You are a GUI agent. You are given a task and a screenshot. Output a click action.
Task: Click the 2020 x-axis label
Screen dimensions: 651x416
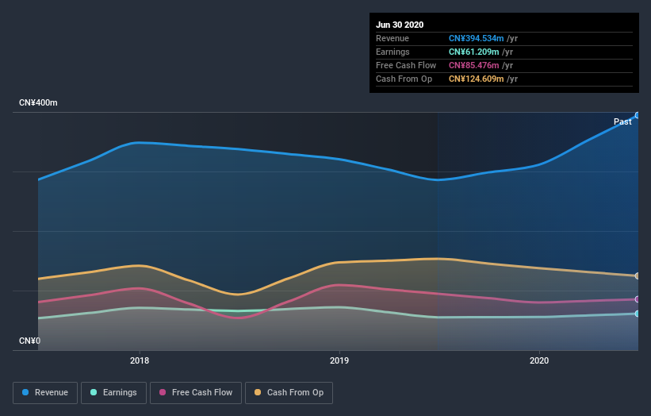(539, 360)
